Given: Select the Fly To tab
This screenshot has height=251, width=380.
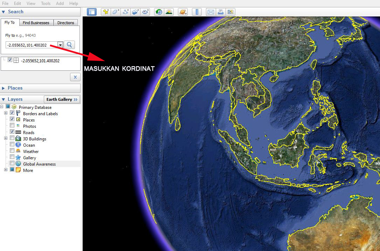Looking at the screenshot, I should click(x=10, y=22).
